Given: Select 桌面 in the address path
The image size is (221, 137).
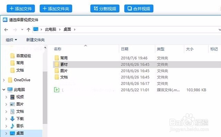Looking at the screenshot, I should (67, 29).
